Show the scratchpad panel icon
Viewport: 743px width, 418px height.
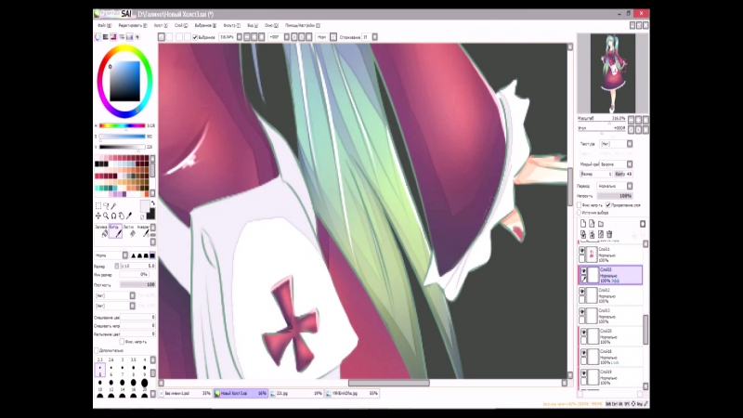click(x=137, y=37)
